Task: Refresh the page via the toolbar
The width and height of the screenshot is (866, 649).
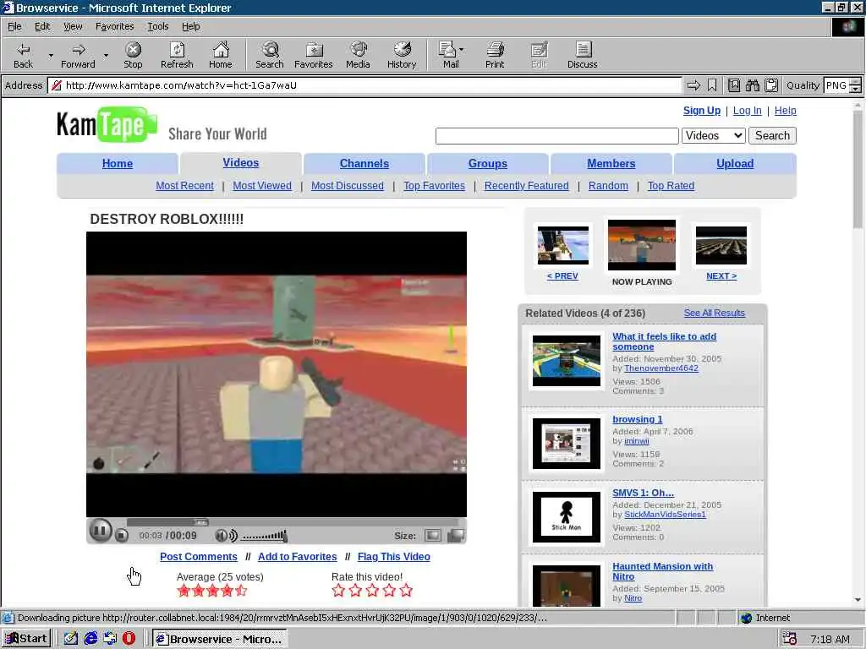Action: 177,55
